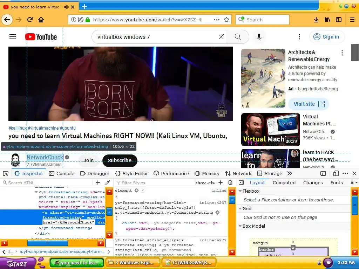Close the developer tools panel
Screen dimensions: 359x269
tap(354, 173)
